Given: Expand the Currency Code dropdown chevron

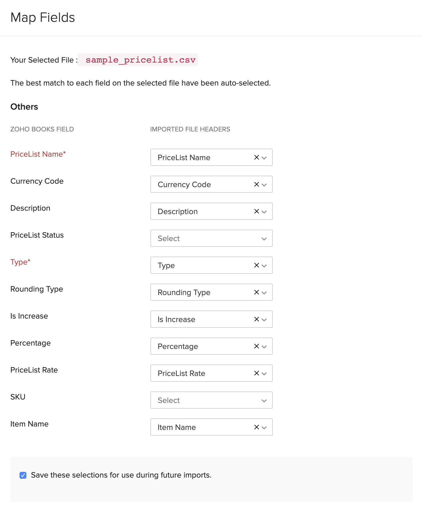Looking at the screenshot, I should click(x=264, y=185).
